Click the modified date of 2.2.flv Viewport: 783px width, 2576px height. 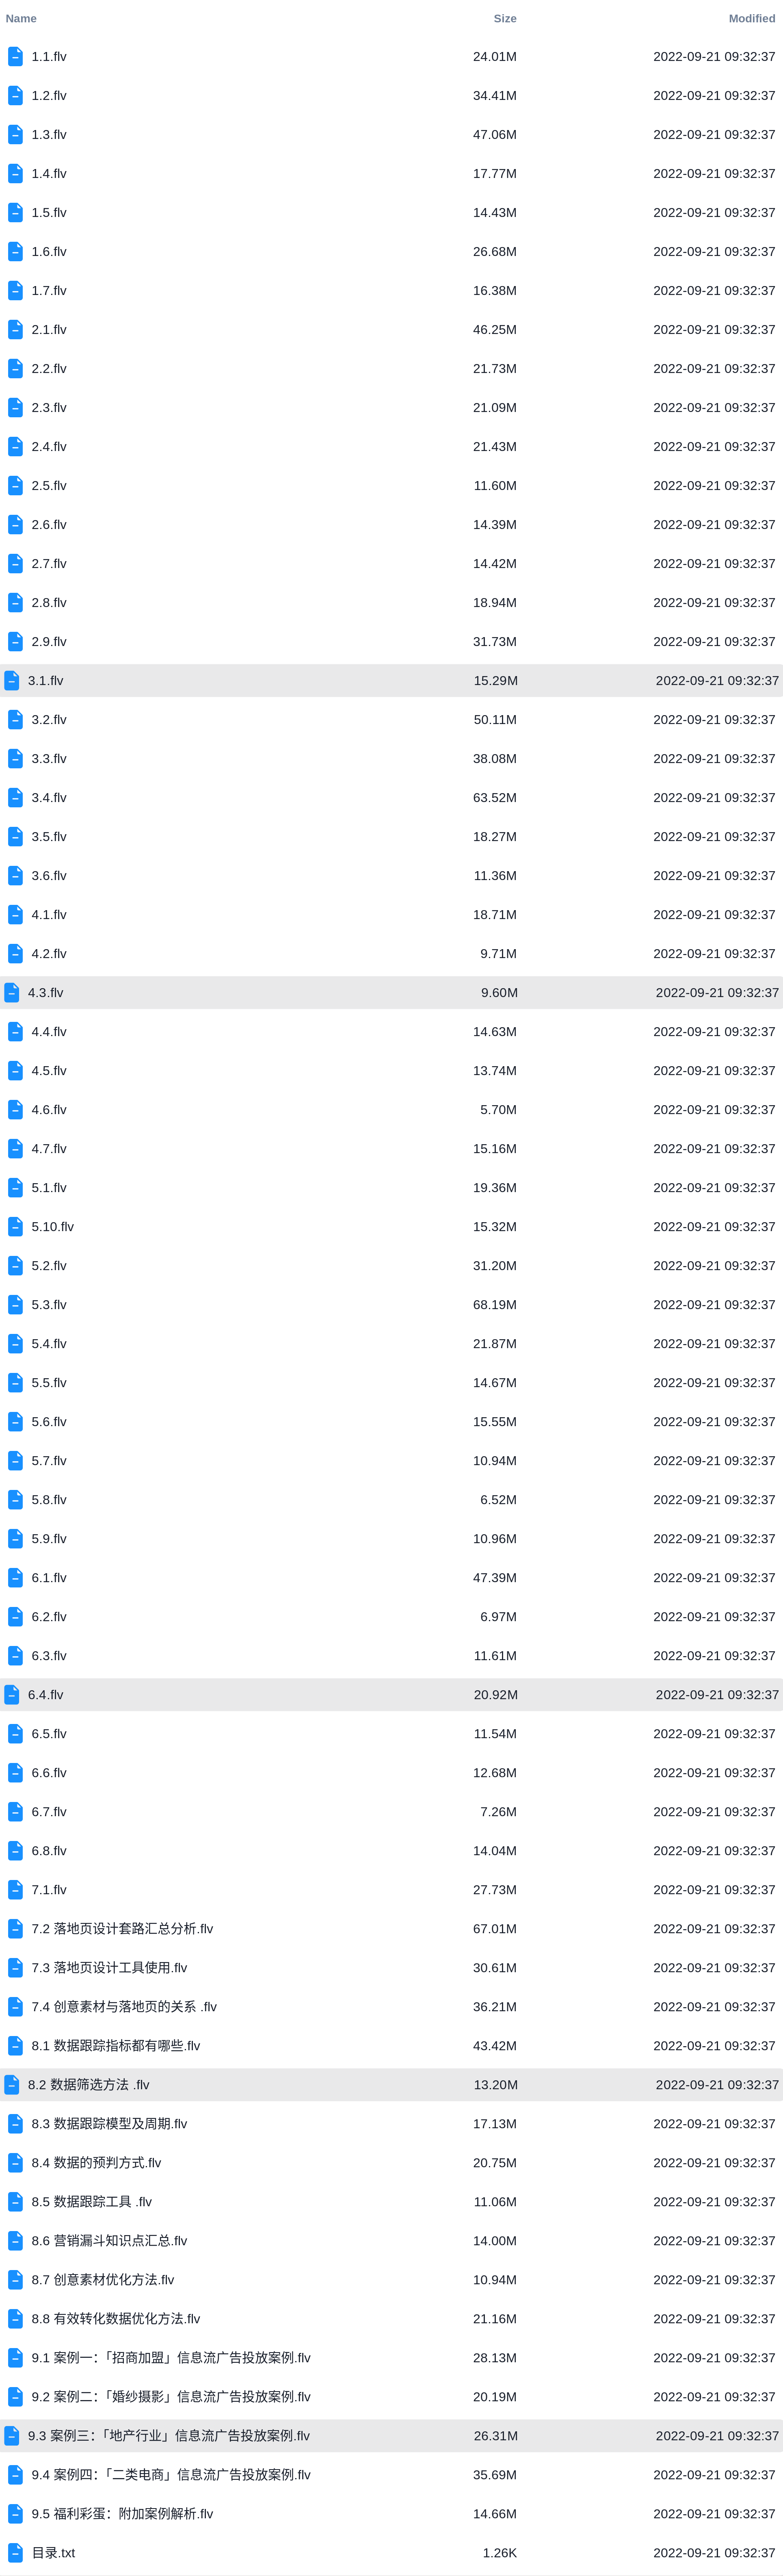pos(714,369)
